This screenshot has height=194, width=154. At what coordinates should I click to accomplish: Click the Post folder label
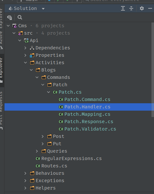(x=59, y=136)
